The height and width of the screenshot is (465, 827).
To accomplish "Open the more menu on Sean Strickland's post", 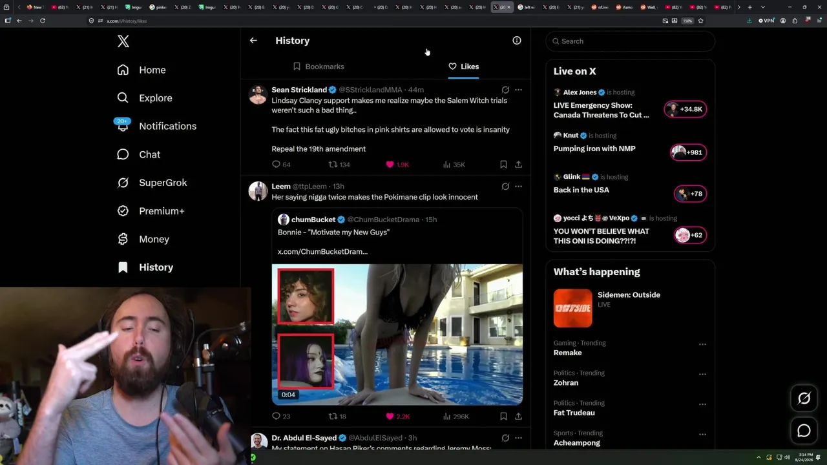I will (x=518, y=90).
